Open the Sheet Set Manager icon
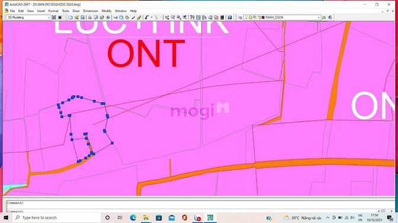The width and height of the screenshot is (398, 223). coord(210,18)
